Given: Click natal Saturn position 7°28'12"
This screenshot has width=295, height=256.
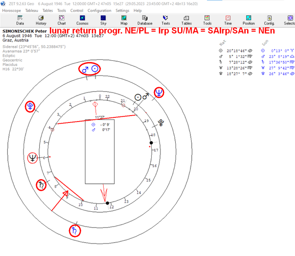Looking at the screenshot, I should [x=238, y=62].
